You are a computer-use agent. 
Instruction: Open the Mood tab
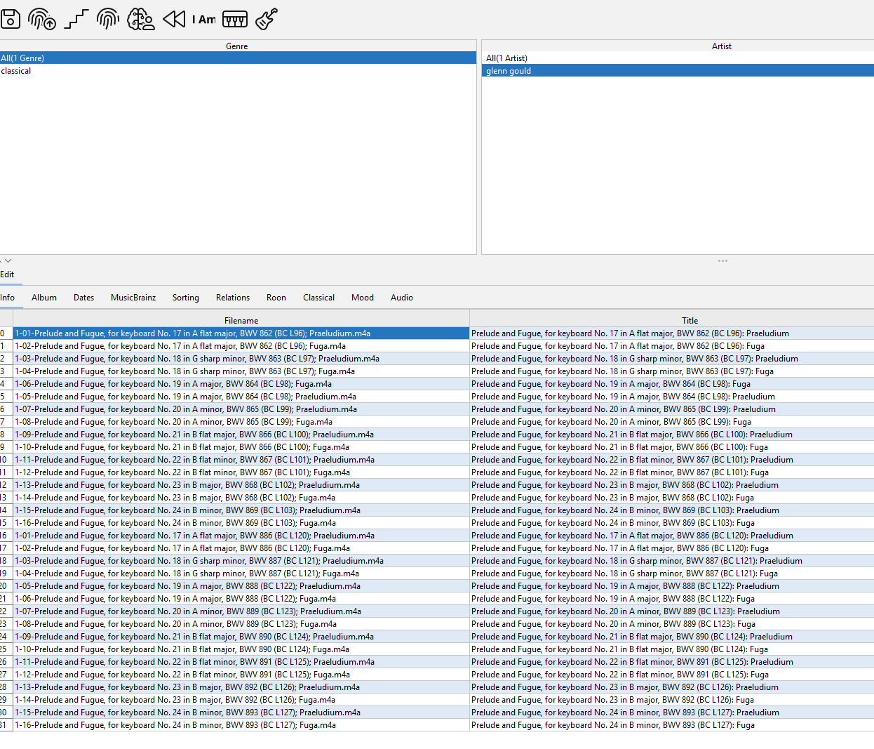point(363,298)
